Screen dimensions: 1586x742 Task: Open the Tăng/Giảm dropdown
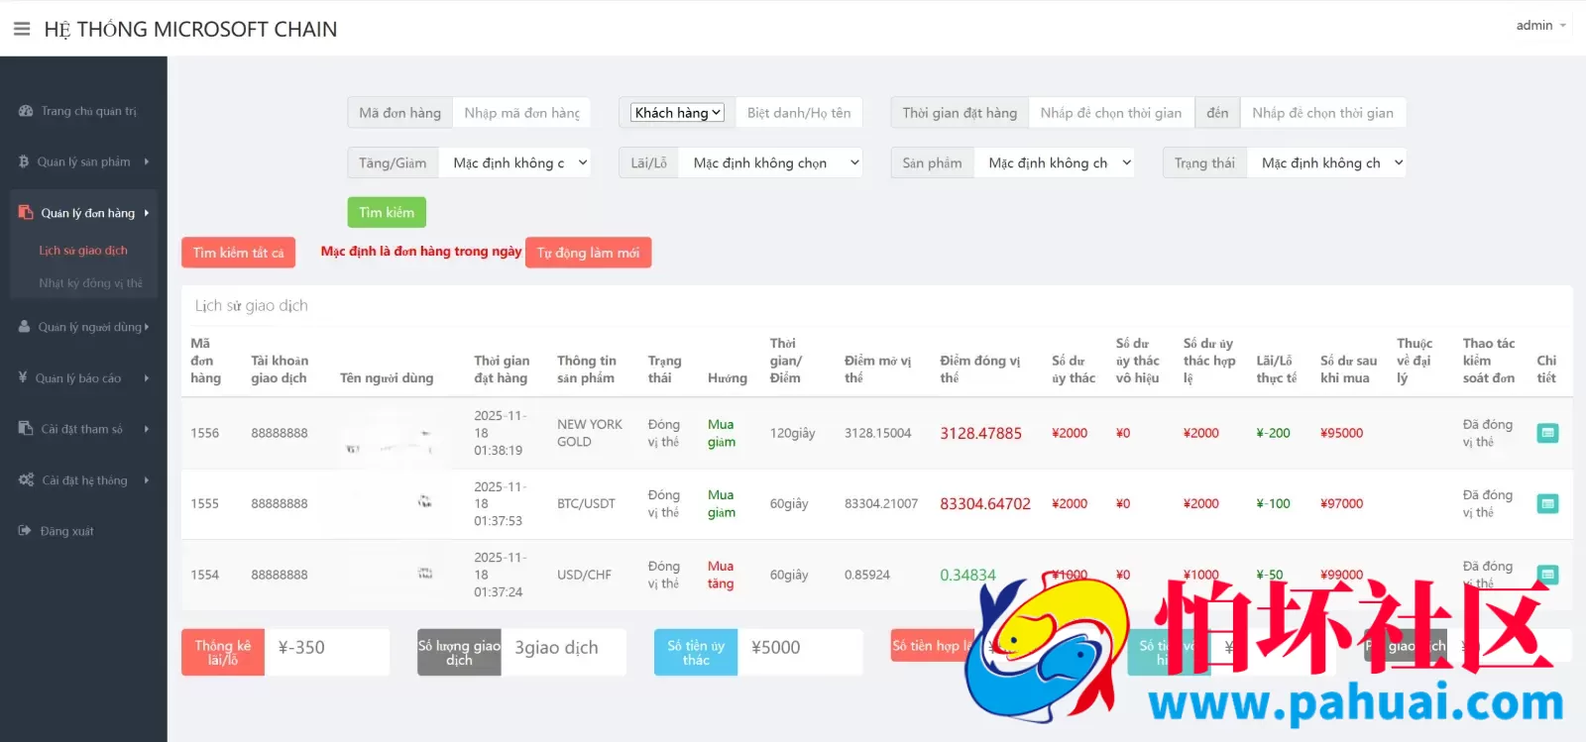pos(514,162)
